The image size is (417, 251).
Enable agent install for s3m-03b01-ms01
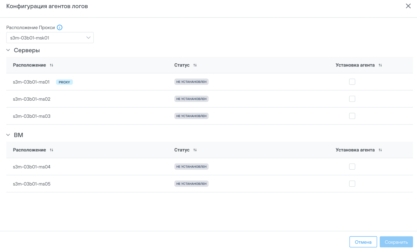pos(352,82)
